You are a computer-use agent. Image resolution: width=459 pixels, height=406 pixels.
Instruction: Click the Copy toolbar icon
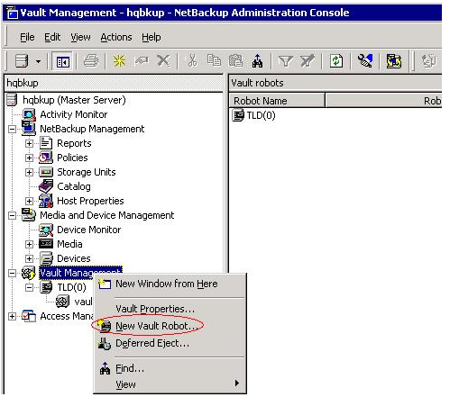tap(214, 60)
